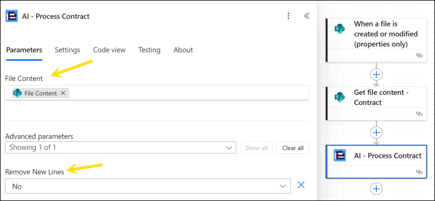The width and height of the screenshot is (435, 201).
Task: Collapse the panel with double chevron icon
Action: [306, 16]
